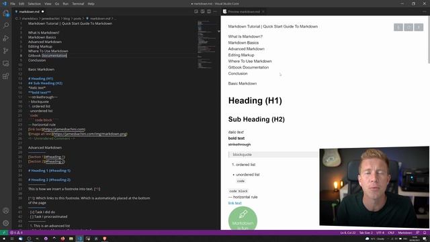Open the File Explorer taskbar icon
Screen dimensions: 430x242
[x=71, y=239]
